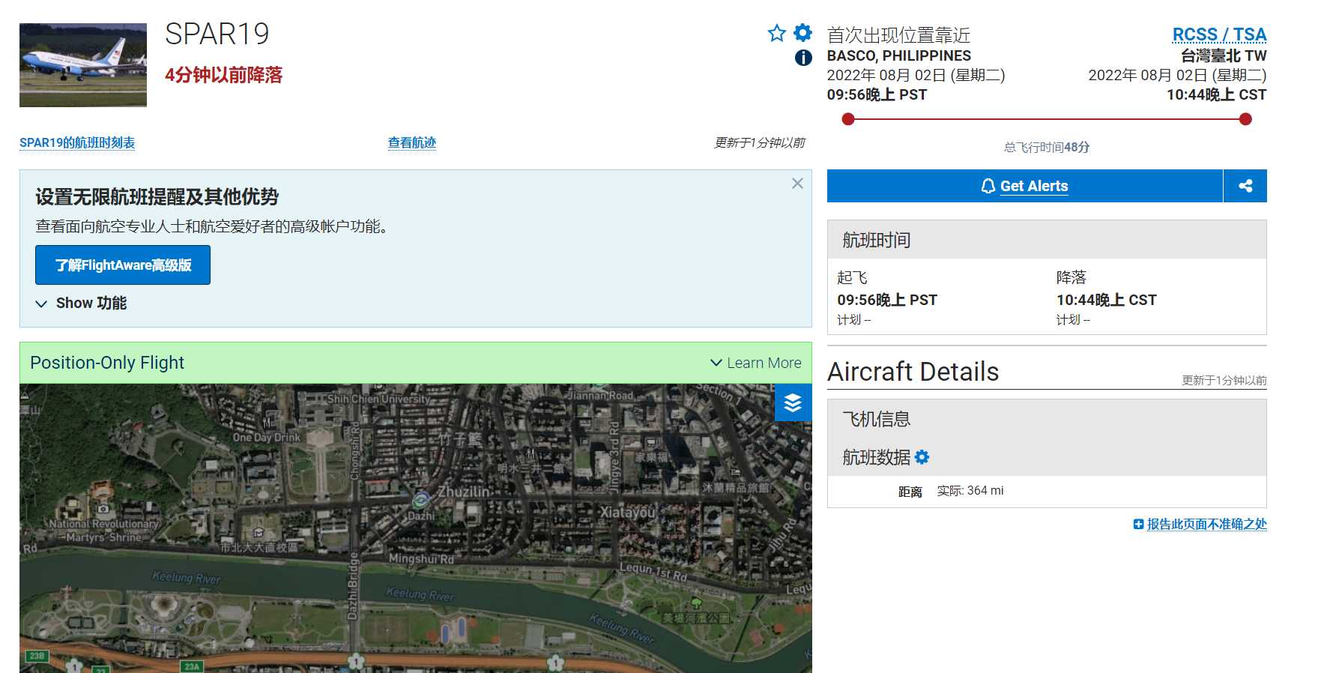The width and height of the screenshot is (1324, 673).
Task: Open the settings gear next to SPAR19
Action: (x=802, y=32)
